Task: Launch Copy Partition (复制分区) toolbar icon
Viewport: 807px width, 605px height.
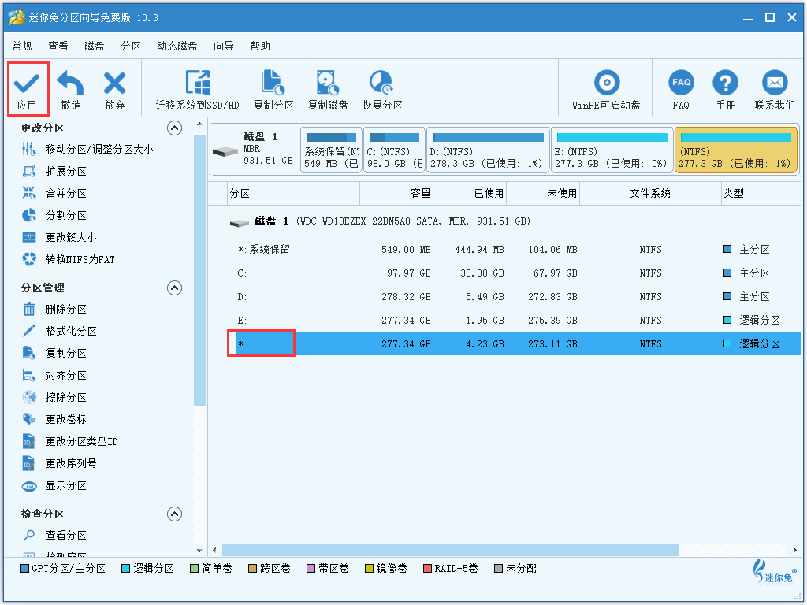Action: [273, 90]
